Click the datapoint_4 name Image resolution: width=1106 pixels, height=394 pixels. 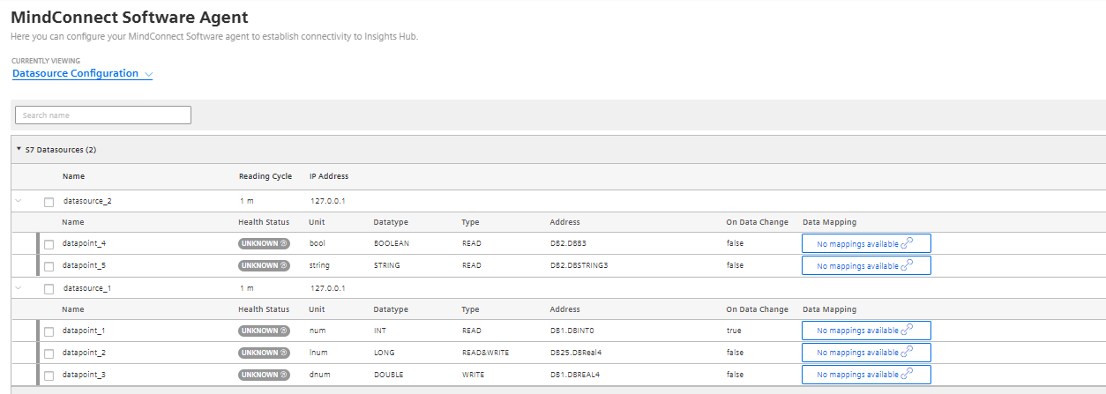(84, 243)
